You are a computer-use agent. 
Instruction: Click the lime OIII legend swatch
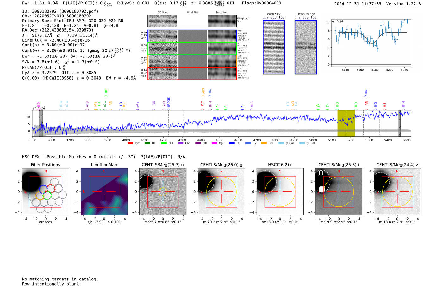[x=164, y=143]
